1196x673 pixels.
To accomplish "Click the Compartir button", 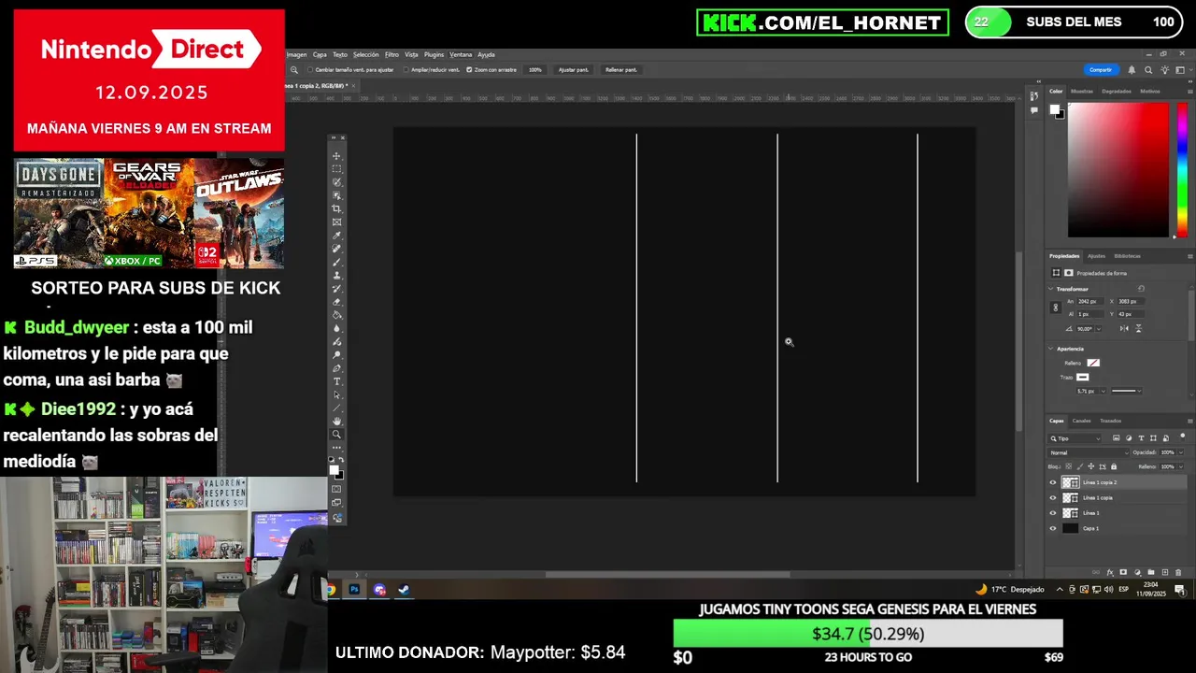I will pyautogui.click(x=1101, y=70).
